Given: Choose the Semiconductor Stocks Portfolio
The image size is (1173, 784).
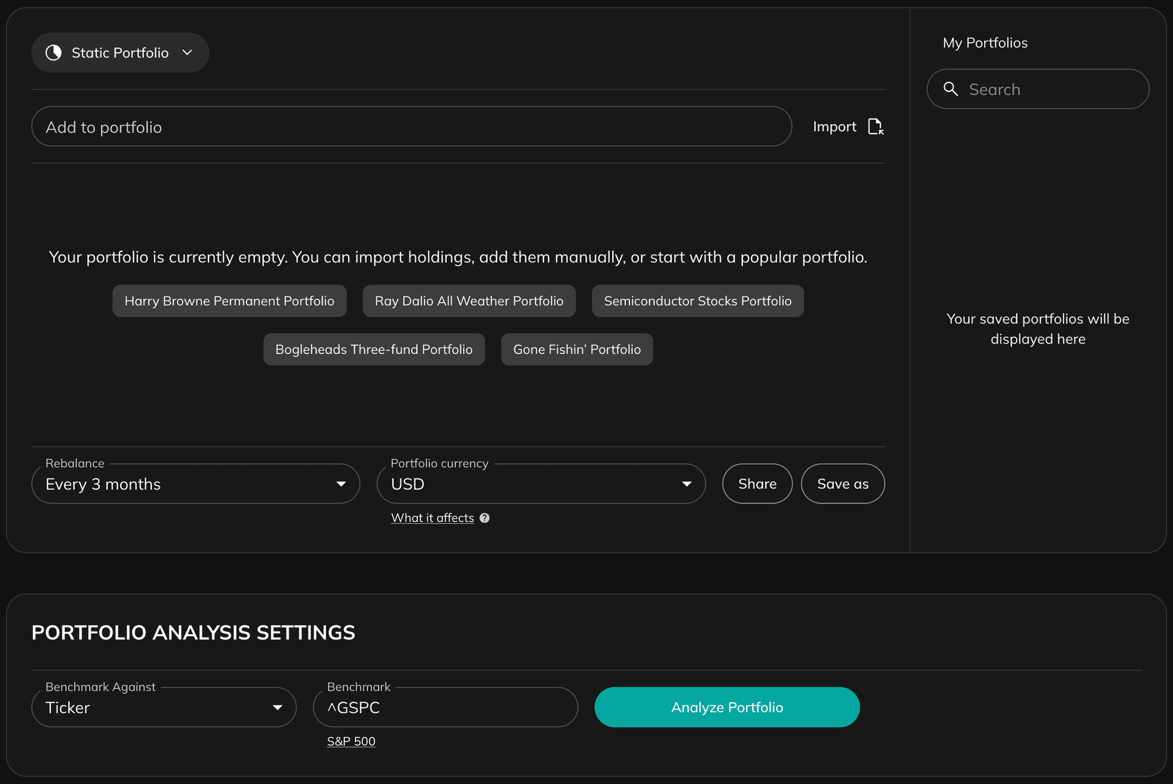Looking at the screenshot, I should [698, 301].
